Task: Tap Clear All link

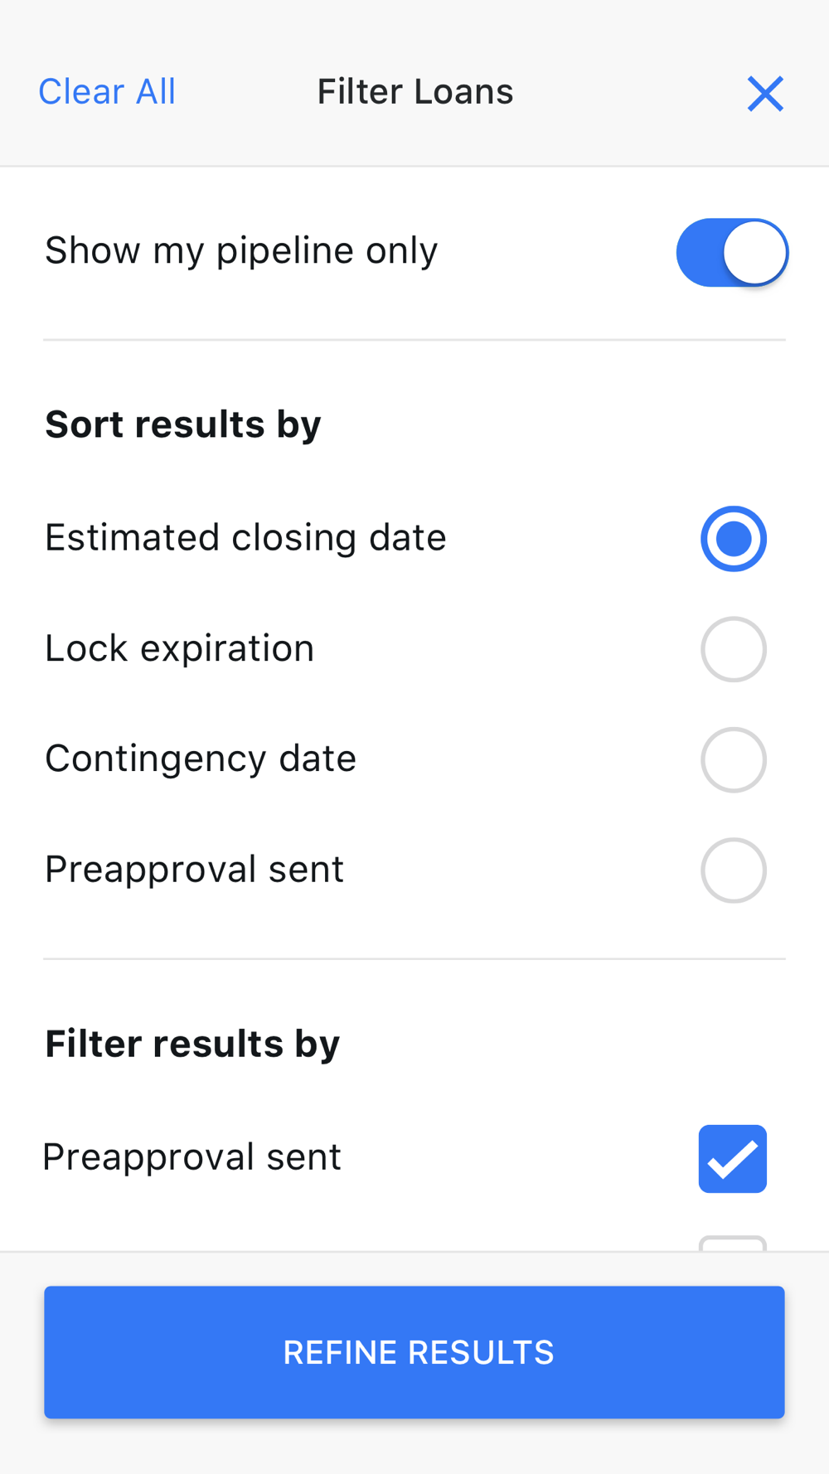Action: pos(107,92)
